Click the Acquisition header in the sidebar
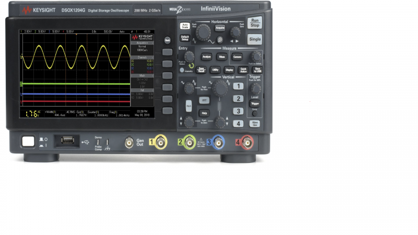This screenshot has height=235, width=418. pyautogui.click(x=142, y=43)
